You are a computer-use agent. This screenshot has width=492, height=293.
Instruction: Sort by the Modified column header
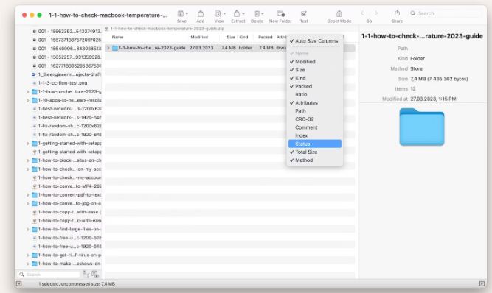coord(199,37)
